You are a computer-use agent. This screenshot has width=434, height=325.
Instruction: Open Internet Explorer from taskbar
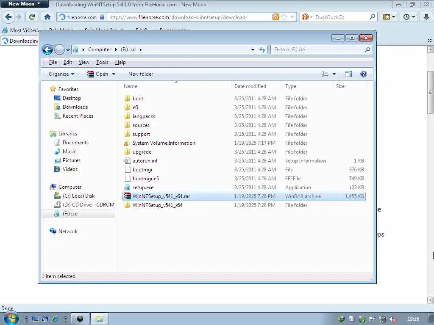click(x=55, y=319)
